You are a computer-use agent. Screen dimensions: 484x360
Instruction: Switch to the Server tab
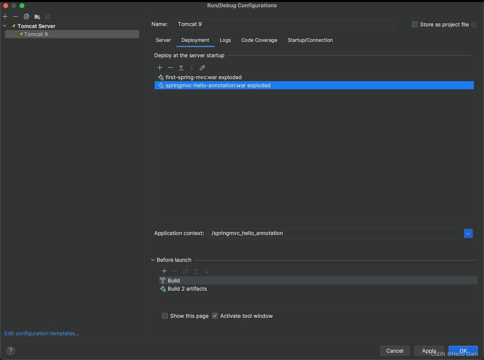click(163, 40)
